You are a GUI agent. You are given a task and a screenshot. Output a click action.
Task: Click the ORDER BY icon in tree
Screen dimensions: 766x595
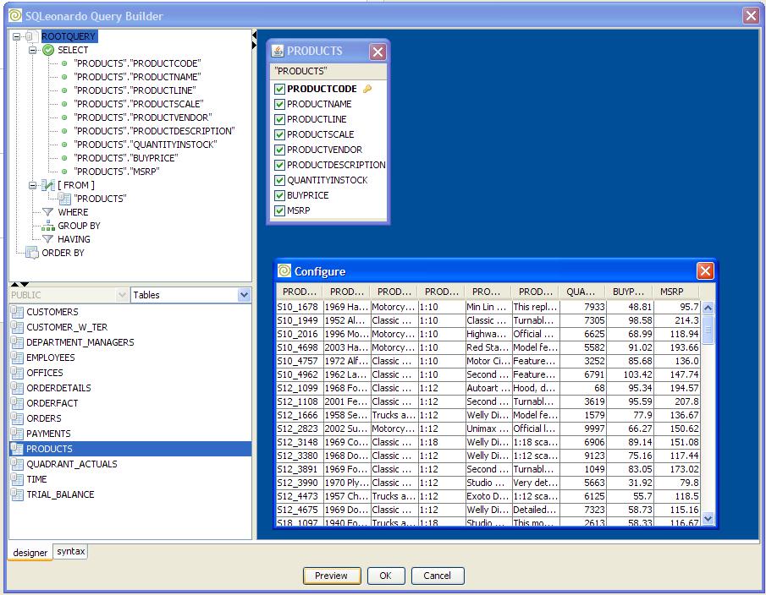pyautogui.click(x=32, y=253)
